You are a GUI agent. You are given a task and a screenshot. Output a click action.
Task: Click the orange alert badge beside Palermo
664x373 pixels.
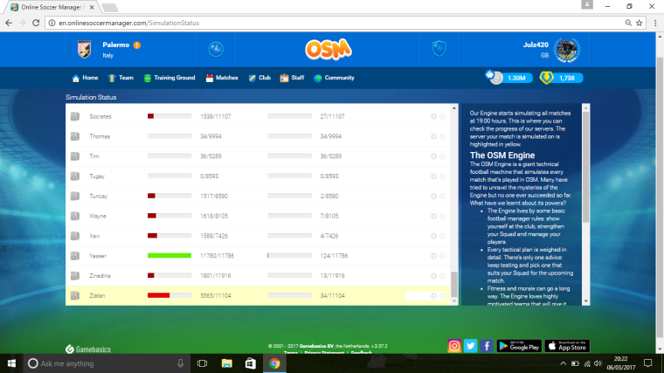click(137, 45)
